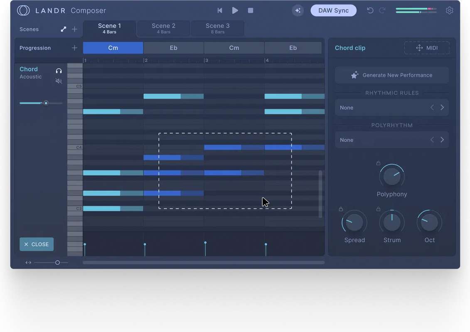The image size is (470, 332).
Task: Select previous Rhythmic Rules option
Action: click(432, 107)
